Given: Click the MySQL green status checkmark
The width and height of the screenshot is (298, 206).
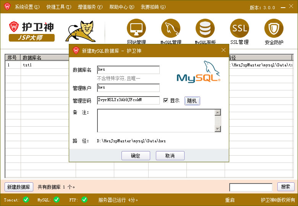Looking at the screenshot, I should click(57, 200).
